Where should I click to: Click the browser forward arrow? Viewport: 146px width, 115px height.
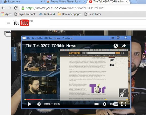pos(9,8)
